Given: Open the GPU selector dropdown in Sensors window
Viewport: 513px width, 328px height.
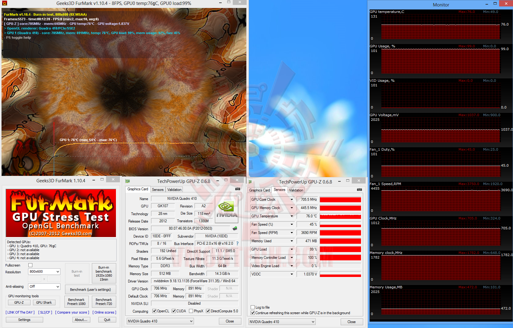Looking at the screenshot, I should pyautogui.click(x=282, y=322).
